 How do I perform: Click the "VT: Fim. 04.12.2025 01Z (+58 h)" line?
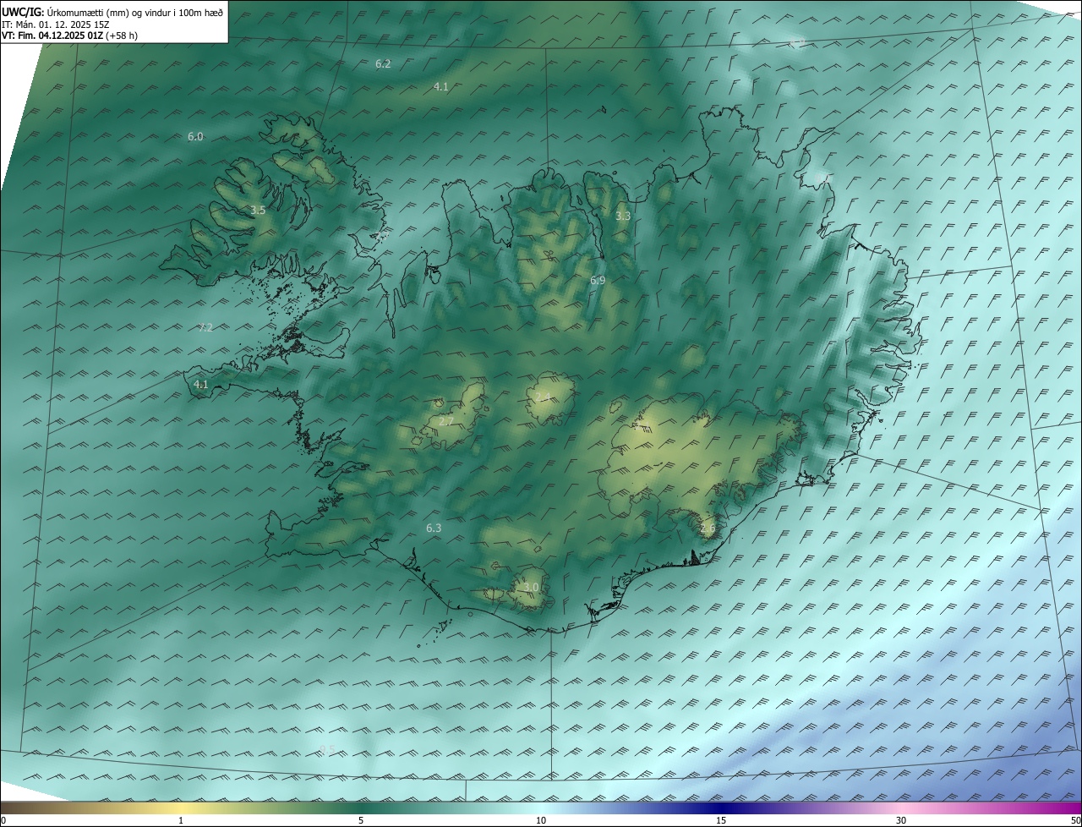(68, 36)
